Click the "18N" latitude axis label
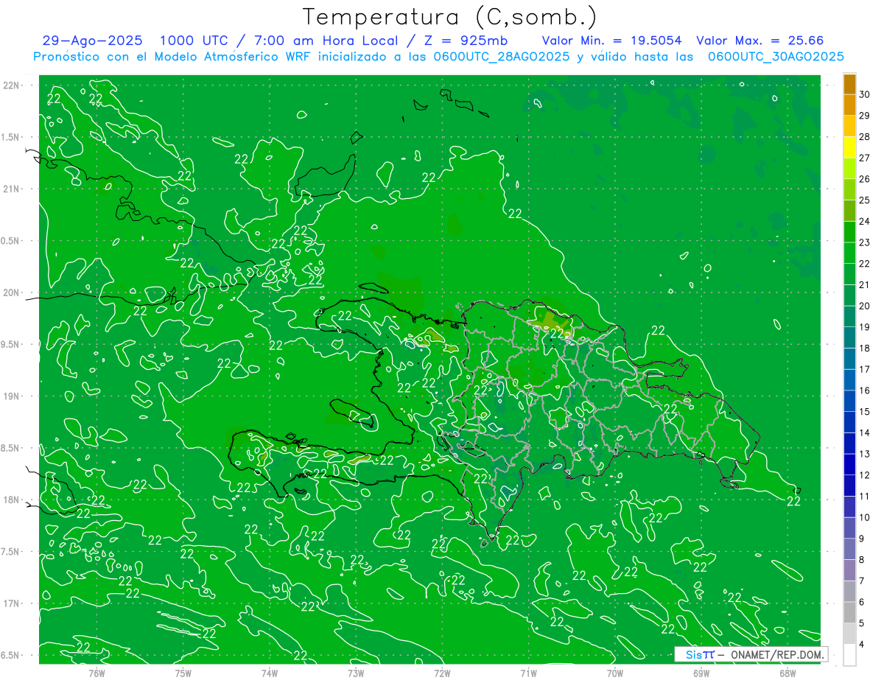The width and height of the screenshot is (884, 683). [13, 500]
